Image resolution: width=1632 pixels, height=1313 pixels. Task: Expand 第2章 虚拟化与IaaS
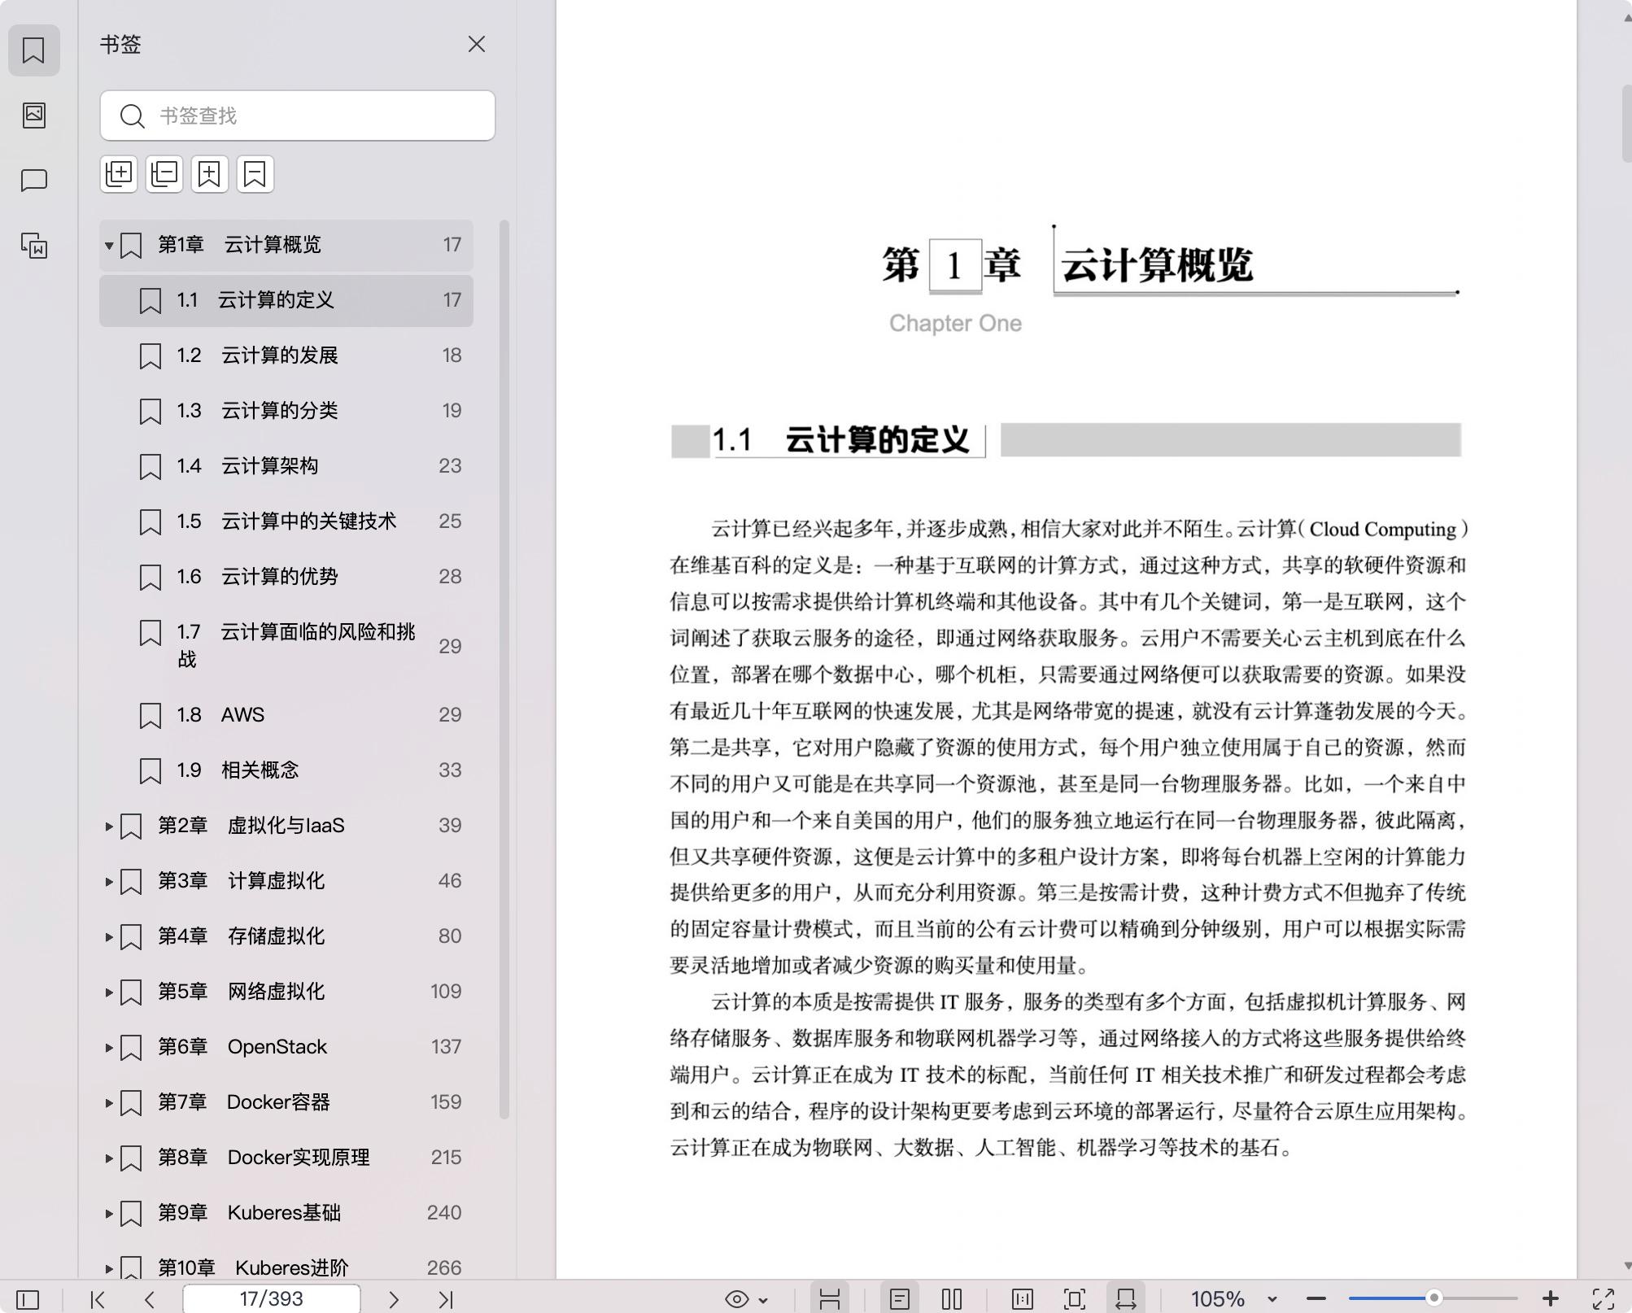point(109,826)
